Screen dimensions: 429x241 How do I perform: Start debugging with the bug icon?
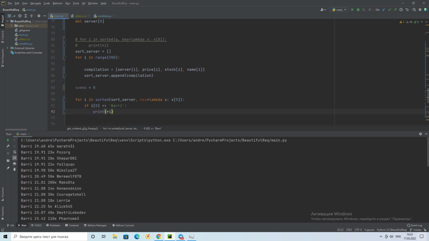[358, 10]
